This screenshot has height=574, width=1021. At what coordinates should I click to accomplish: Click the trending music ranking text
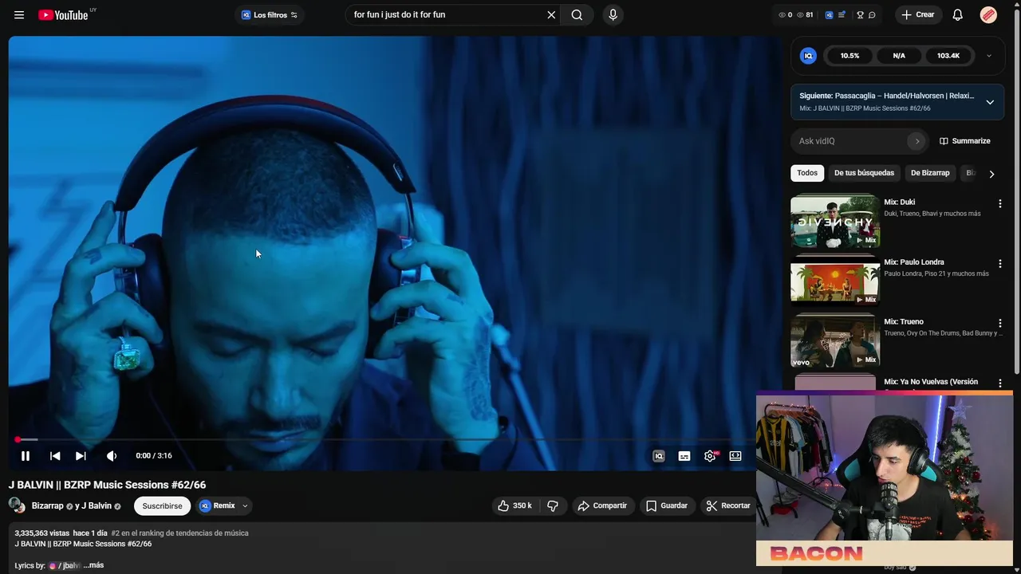click(x=179, y=533)
